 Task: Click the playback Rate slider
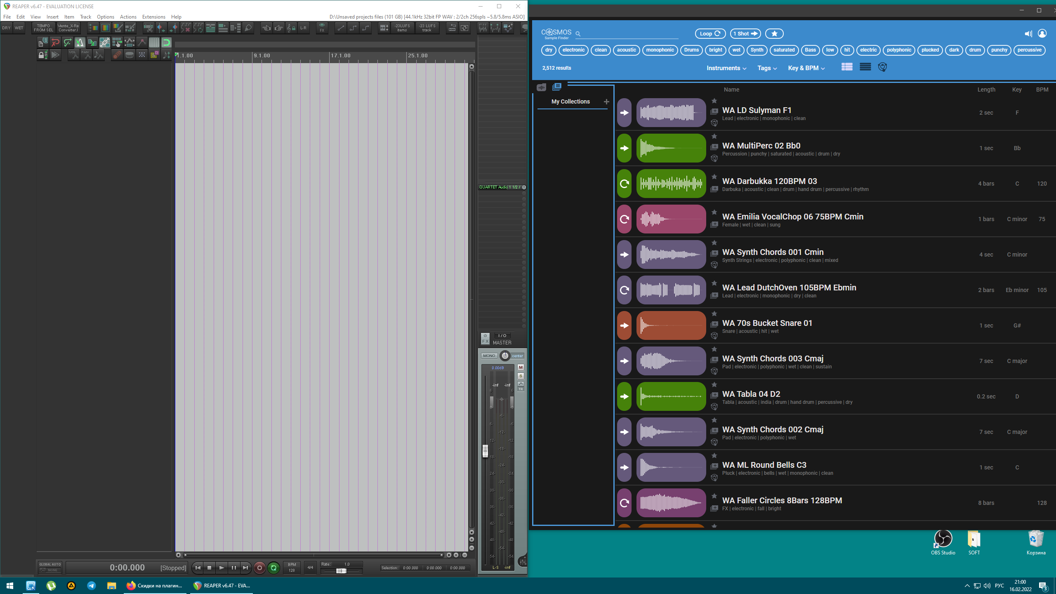341,571
